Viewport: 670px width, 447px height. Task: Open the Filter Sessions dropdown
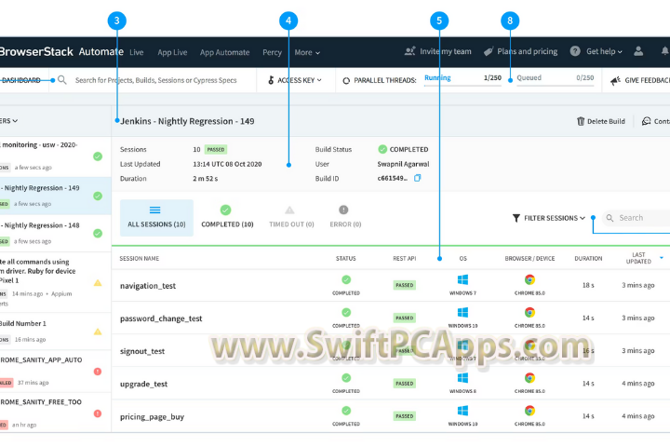point(549,218)
